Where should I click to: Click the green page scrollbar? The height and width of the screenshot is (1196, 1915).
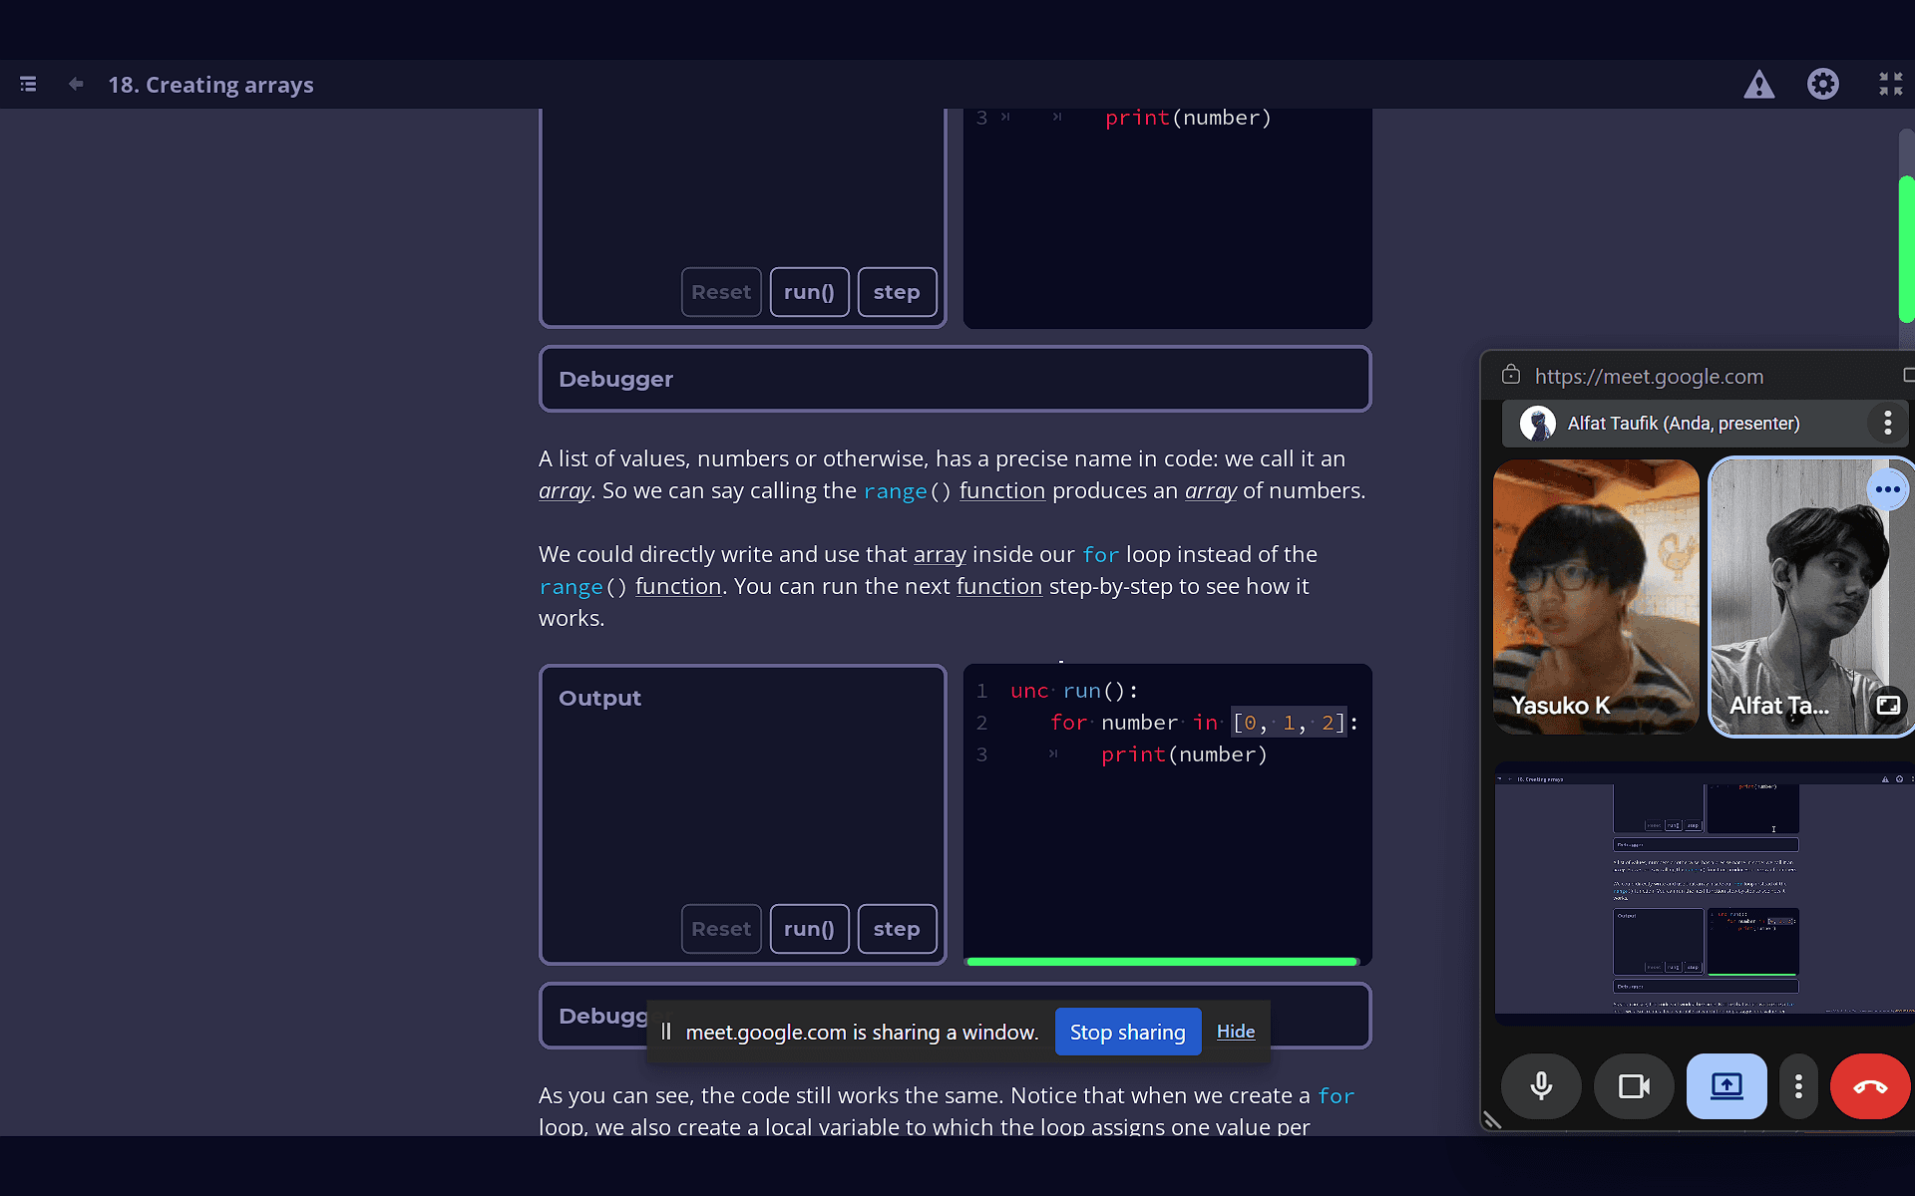[1906, 249]
